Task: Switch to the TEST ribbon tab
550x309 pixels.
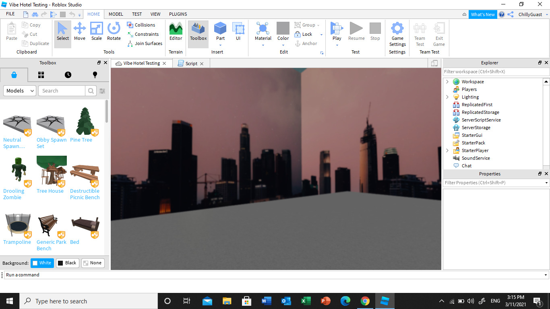Action: tap(137, 14)
